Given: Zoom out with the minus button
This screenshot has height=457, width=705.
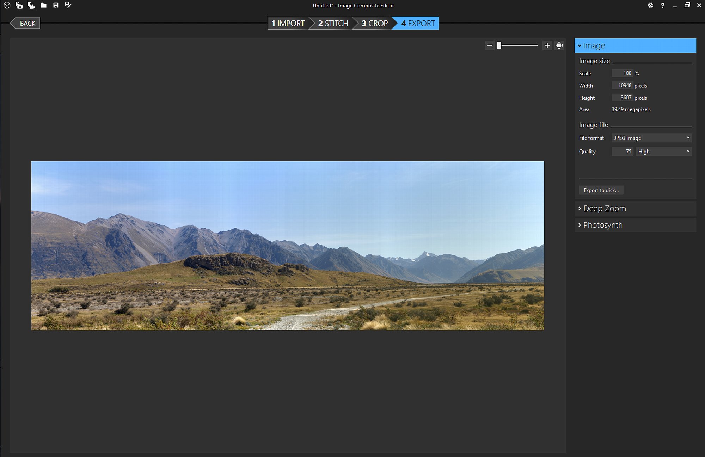Looking at the screenshot, I should point(490,45).
